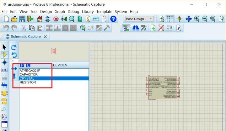
Task: Open the Debug menu
Action: click(73, 12)
